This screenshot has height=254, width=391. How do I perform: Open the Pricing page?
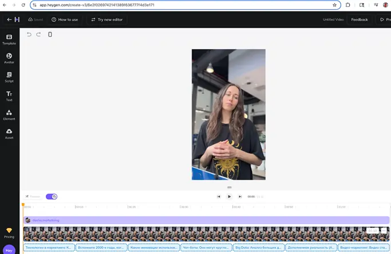coord(9,233)
